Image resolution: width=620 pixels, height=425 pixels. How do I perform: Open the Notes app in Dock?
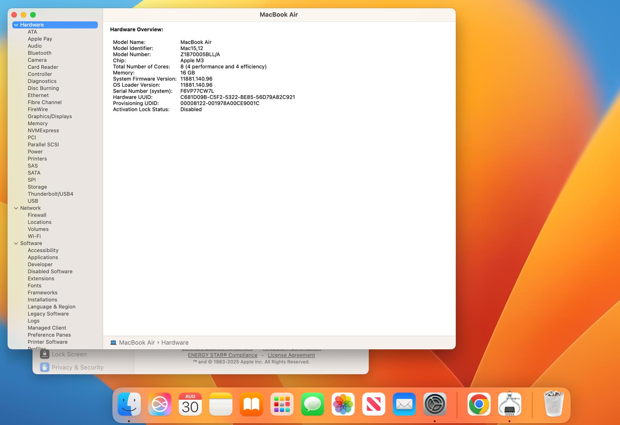pyautogui.click(x=221, y=404)
